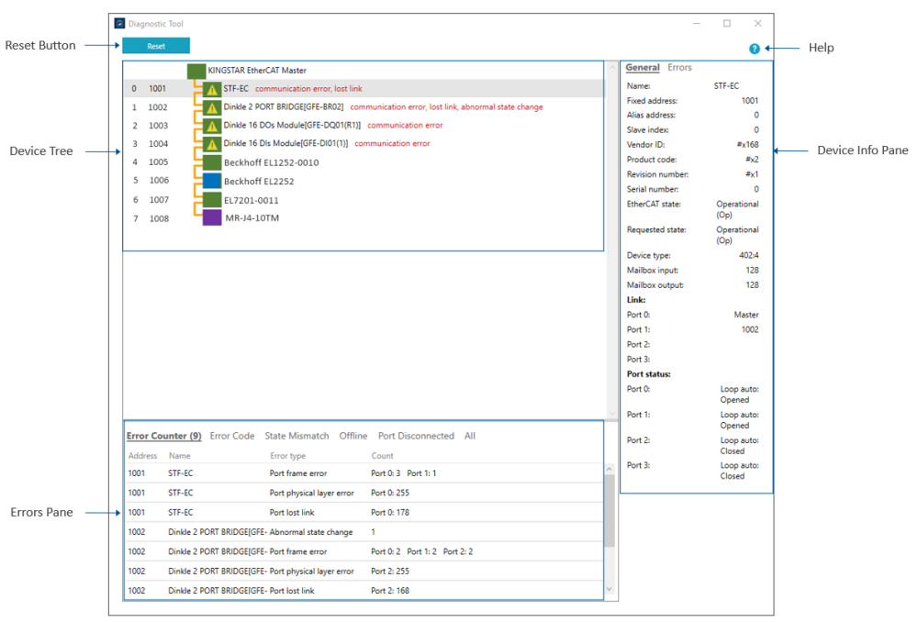The image size is (918, 622).
Task: Open the Port Disconnected tab
Action: point(416,436)
